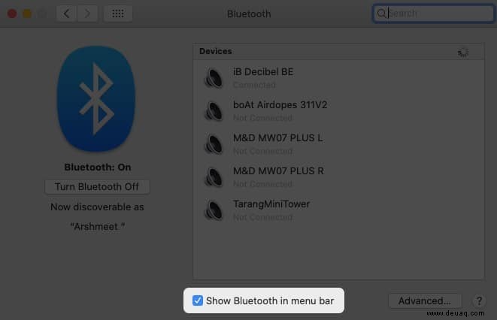This screenshot has height=320, width=497.
Task: Select TarangMiniTower device name
Action: pos(271,204)
